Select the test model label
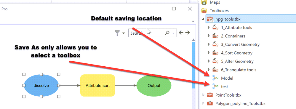The height and width of the screenshot is (109, 296). 225,86
